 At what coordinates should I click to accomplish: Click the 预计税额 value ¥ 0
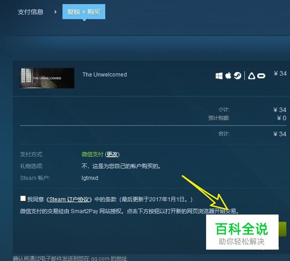(282, 118)
